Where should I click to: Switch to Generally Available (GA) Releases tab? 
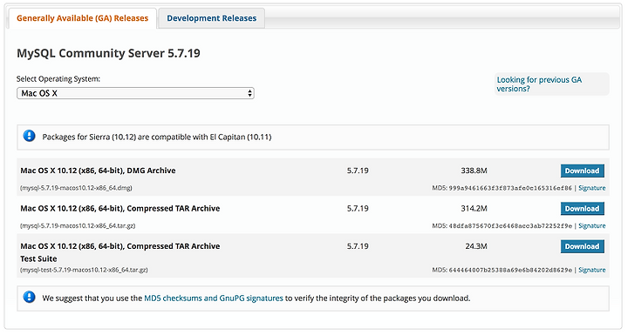click(83, 18)
